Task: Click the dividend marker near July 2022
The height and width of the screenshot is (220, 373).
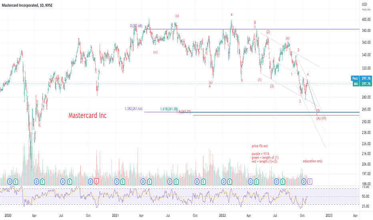Action: pyautogui.click(x=277, y=182)
